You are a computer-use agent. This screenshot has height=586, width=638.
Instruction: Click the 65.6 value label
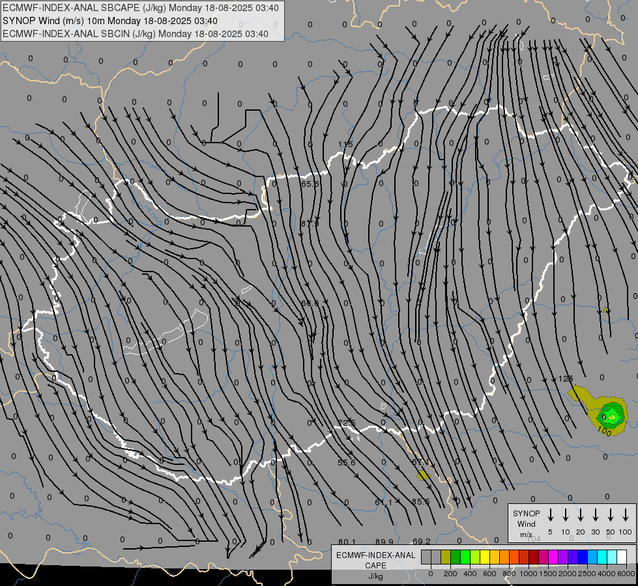310,184
